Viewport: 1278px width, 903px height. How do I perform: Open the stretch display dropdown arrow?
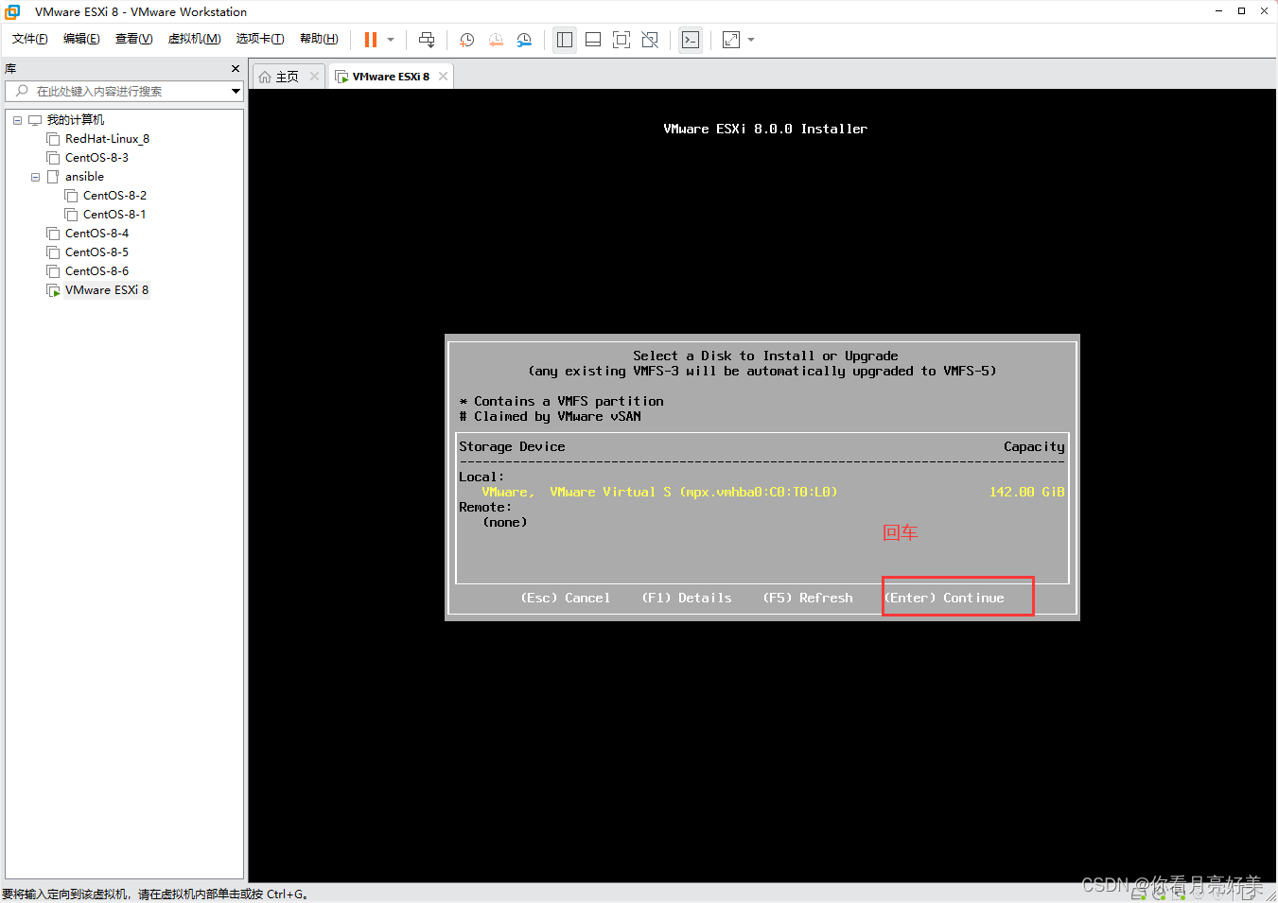point(751,40)
